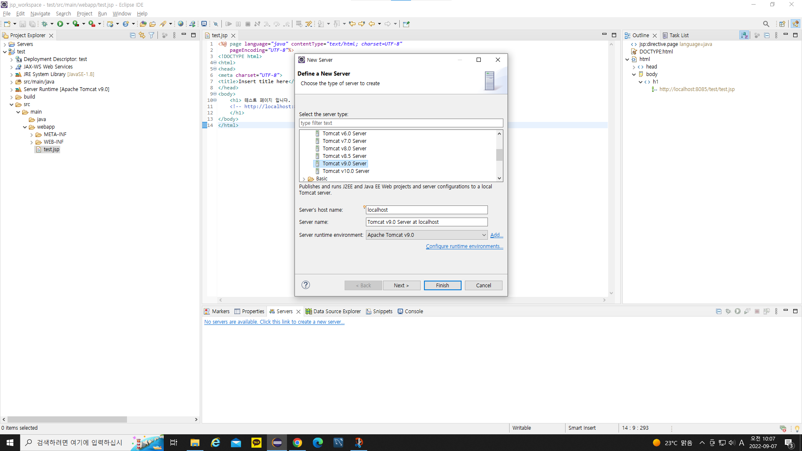Expand the META-INF folder

[x=32, y=134]
